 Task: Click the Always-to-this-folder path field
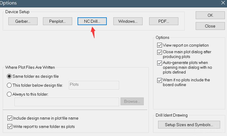[67, 102]
